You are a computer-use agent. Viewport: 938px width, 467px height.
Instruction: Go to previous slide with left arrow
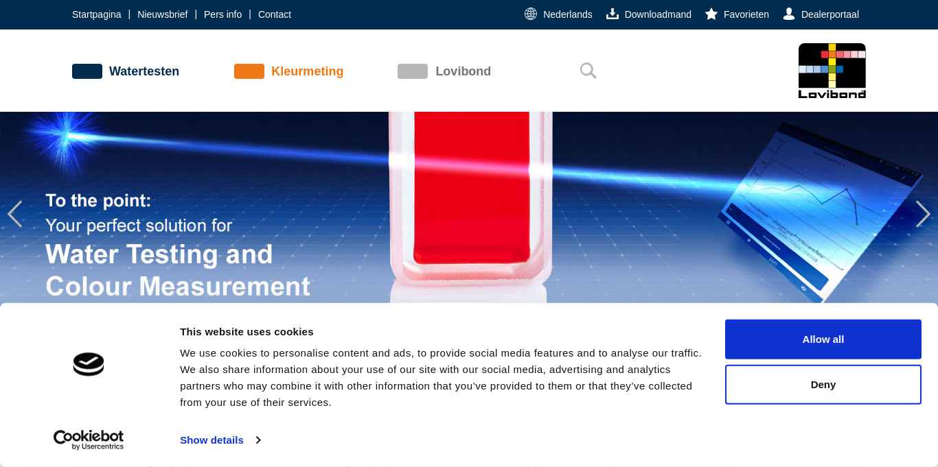pos(14,214)
